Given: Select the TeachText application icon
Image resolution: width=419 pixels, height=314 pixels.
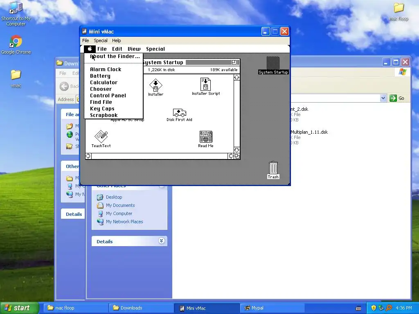Looking at the screenshot, I should click(x=101, y=137).
